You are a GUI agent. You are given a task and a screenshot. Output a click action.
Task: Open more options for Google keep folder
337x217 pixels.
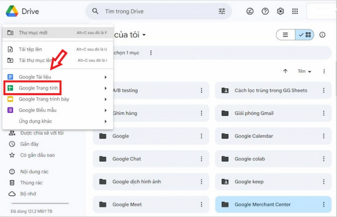click(324, 182)
